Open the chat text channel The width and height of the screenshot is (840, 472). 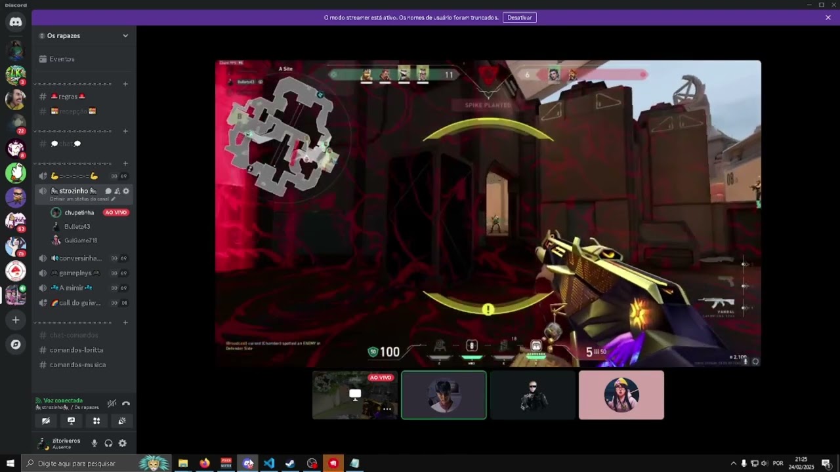click(x=84, y=144)
